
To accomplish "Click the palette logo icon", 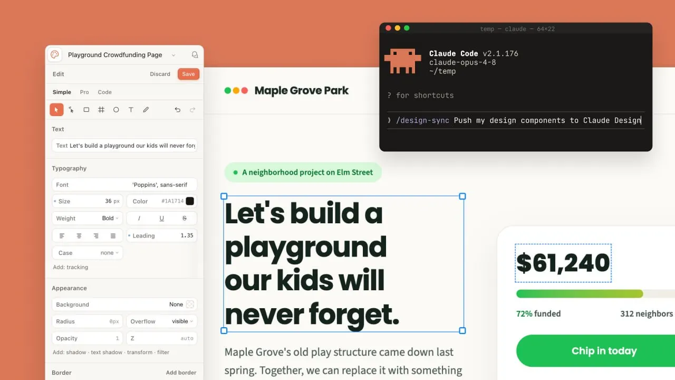I will click(55, 55).
